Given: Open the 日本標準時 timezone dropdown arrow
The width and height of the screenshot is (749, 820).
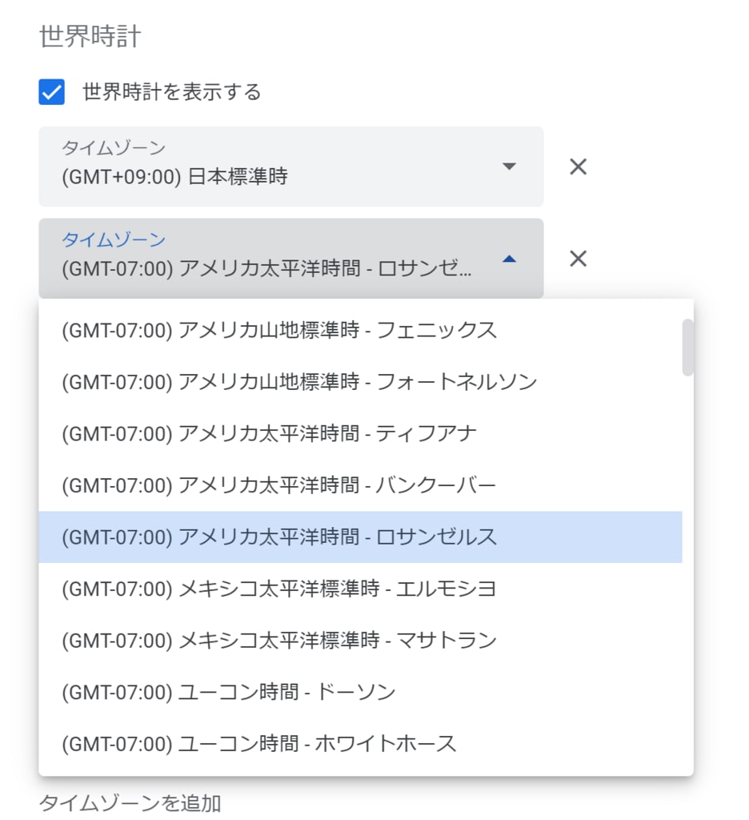Looking at the screenshot, I should [509, 167].
